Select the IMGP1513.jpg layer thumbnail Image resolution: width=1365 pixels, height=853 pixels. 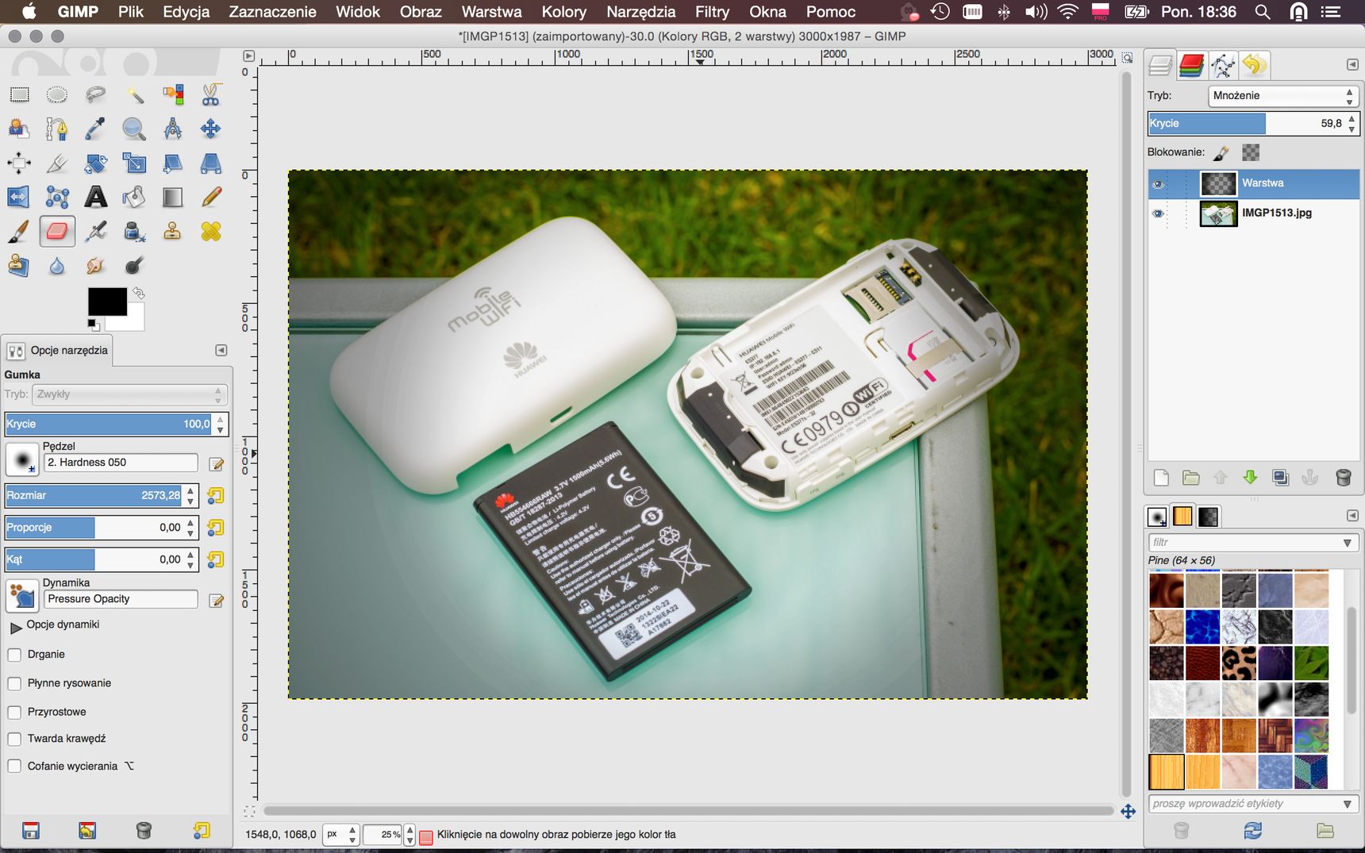coord(1218,213)
